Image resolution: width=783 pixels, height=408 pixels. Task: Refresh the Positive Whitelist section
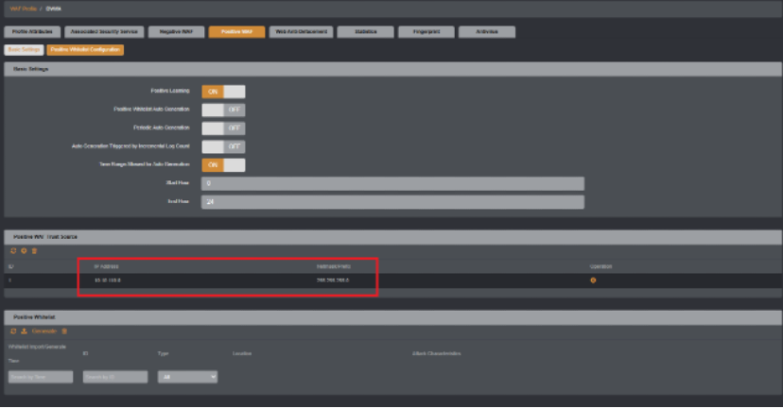pos(13,331)
